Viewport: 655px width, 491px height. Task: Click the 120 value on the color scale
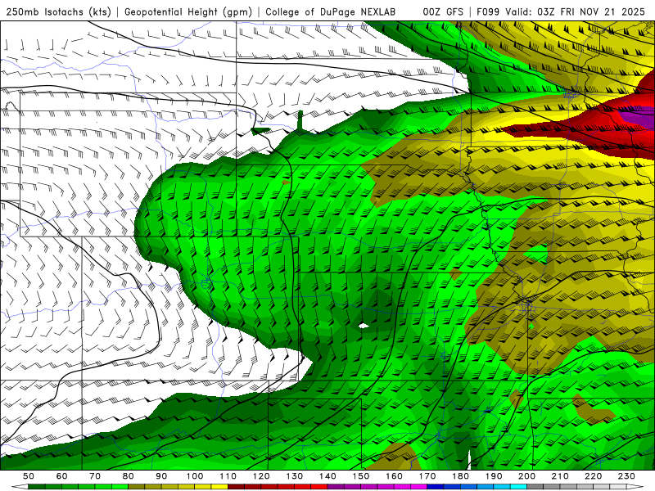click(x=261, y=476)
